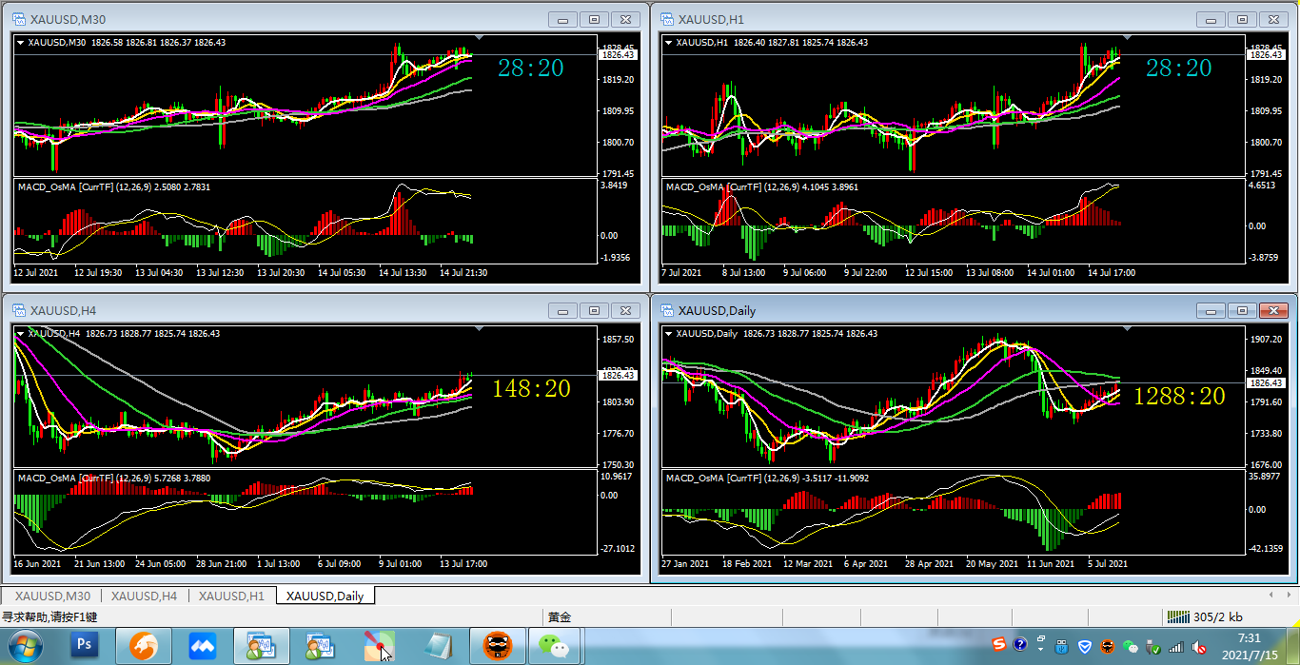
Task: Close the XAUUSD,Daily chart window
Action: point(1272,310)
